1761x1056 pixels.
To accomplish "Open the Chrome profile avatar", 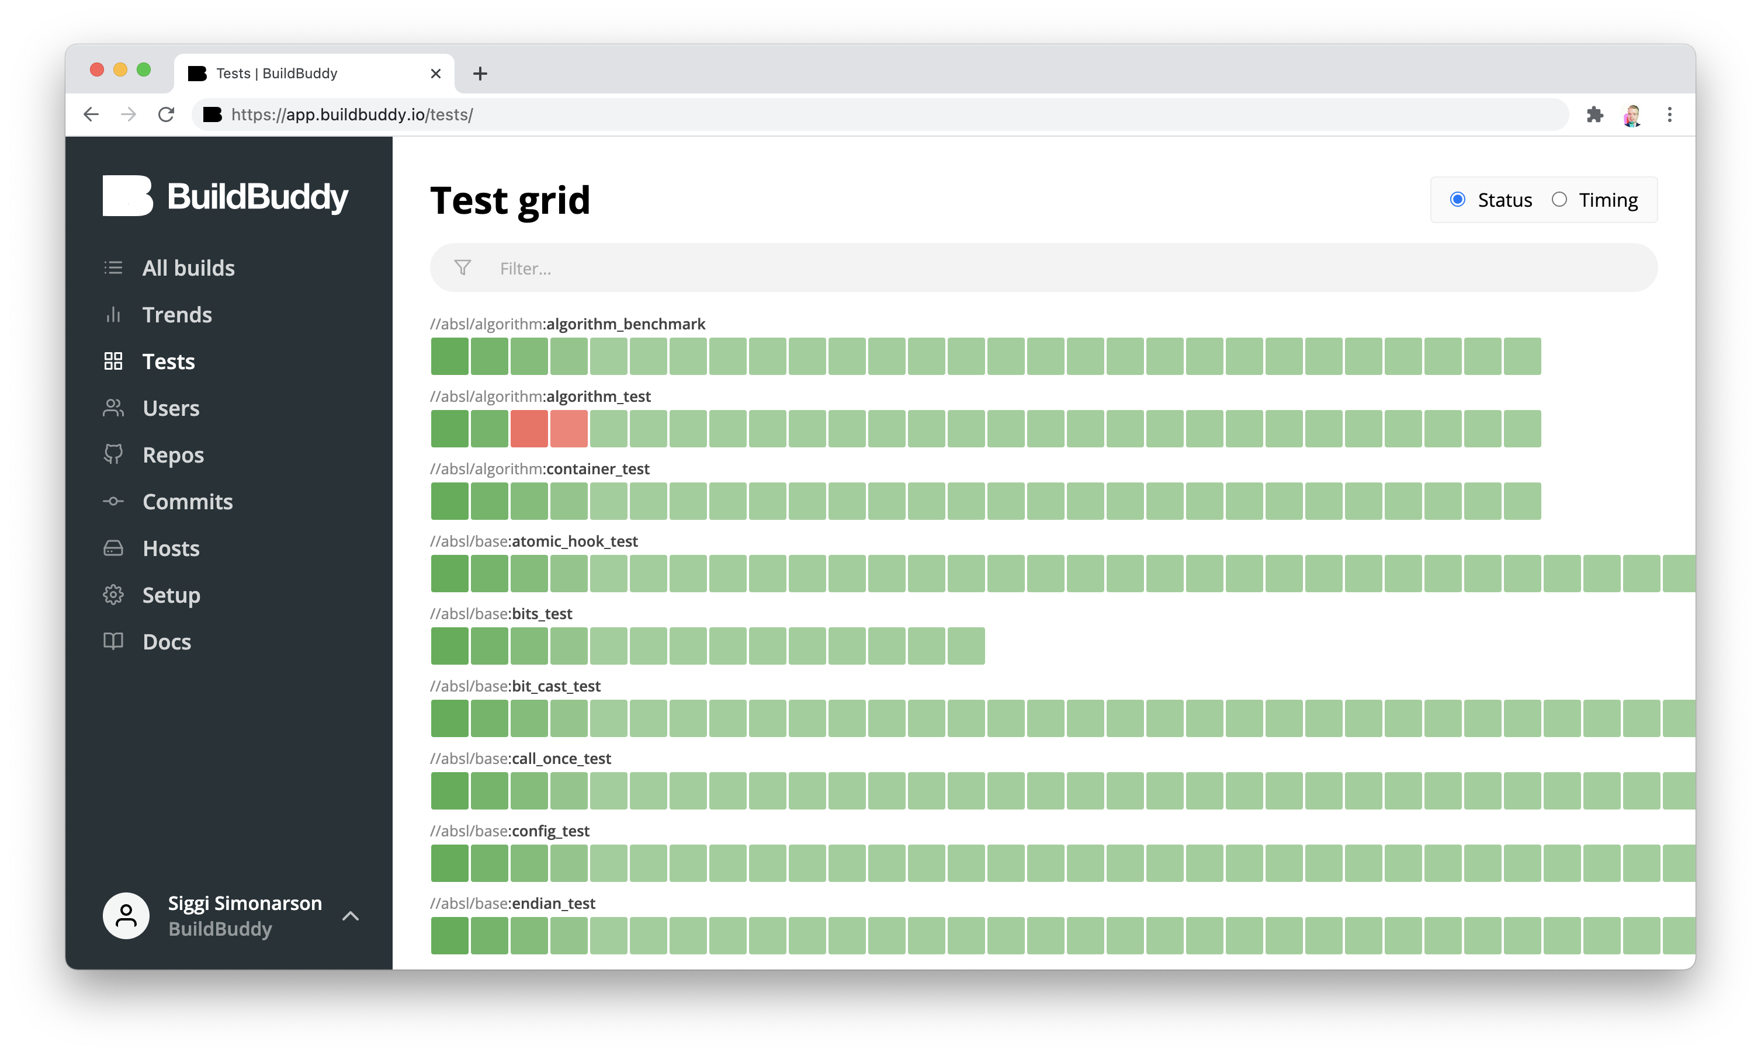I will [1632, 114].
